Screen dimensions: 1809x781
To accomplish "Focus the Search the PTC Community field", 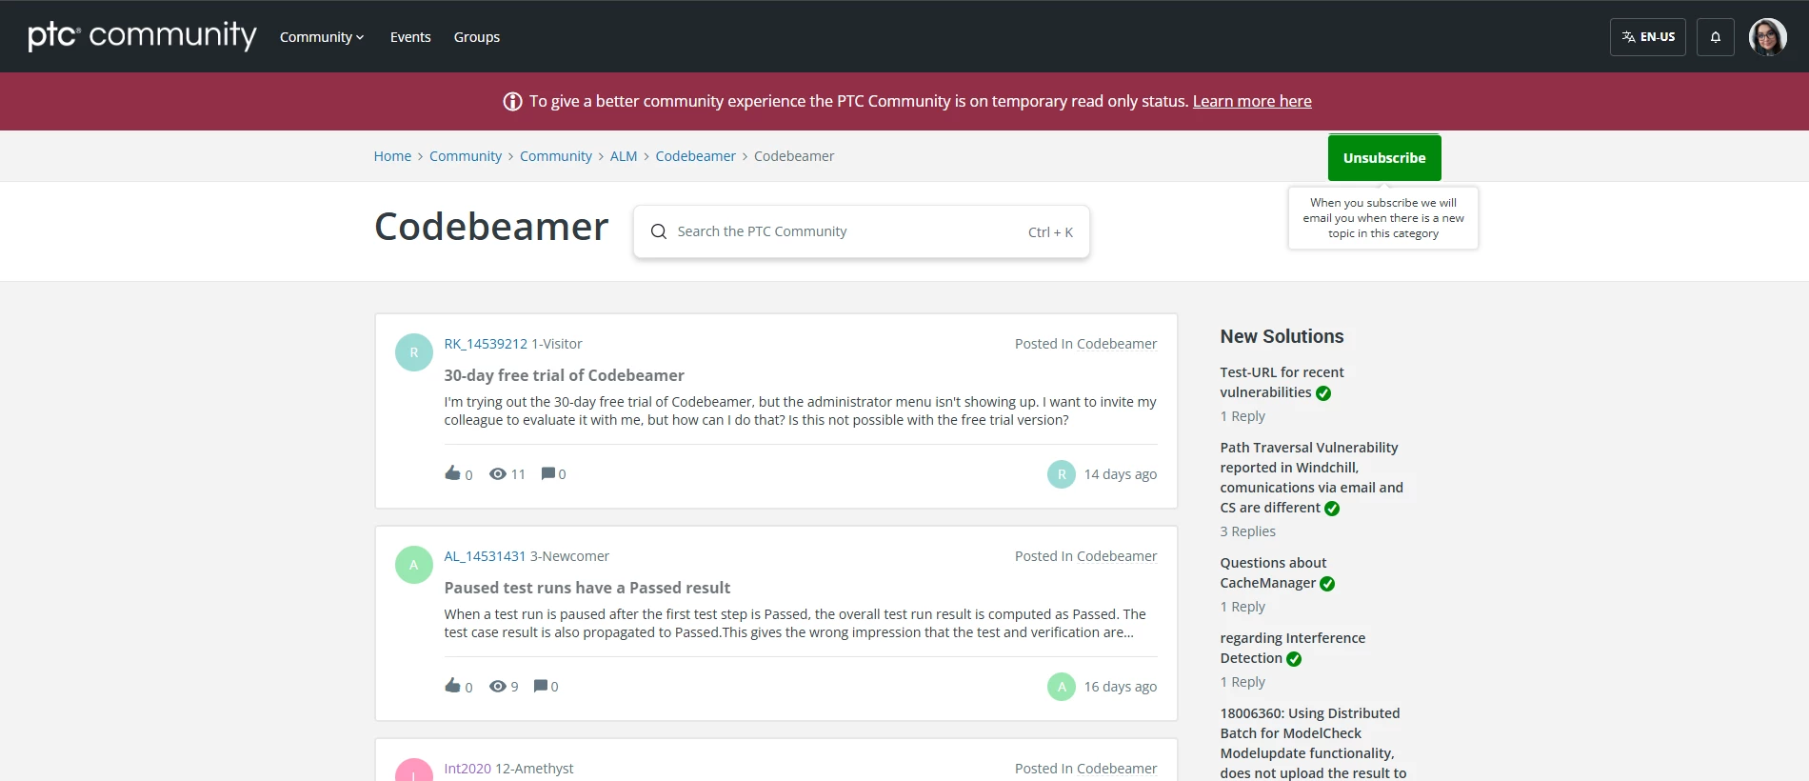I will point(862,231).
